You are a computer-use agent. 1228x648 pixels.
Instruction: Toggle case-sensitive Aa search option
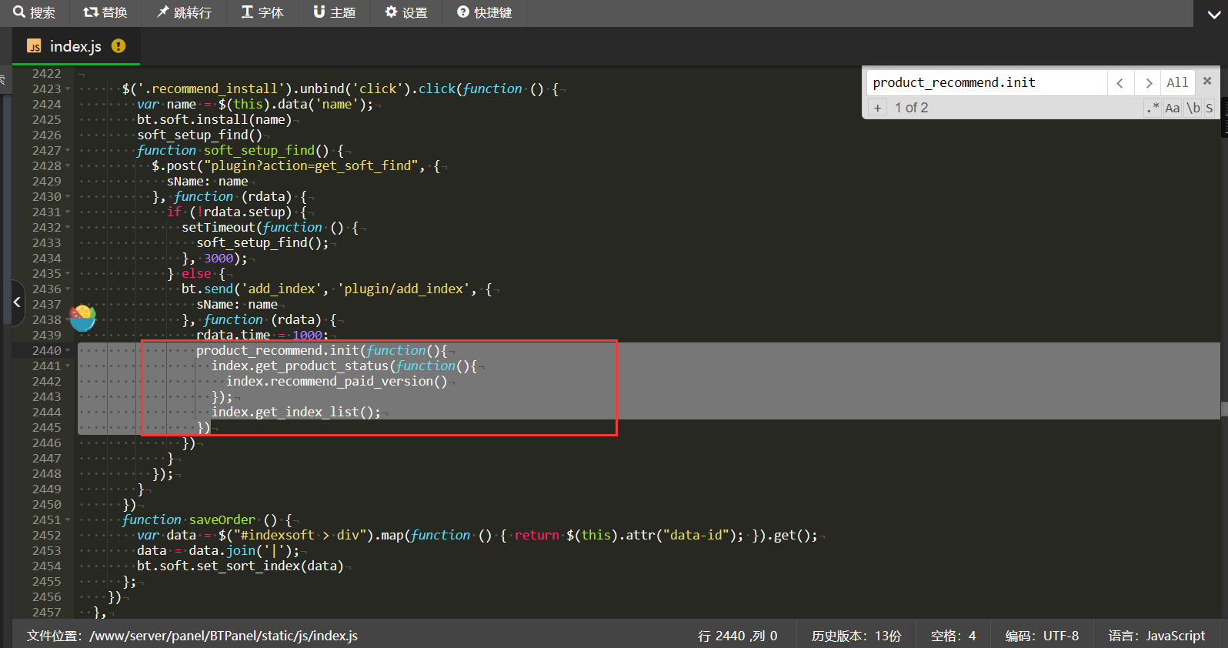coord(1172,108)
